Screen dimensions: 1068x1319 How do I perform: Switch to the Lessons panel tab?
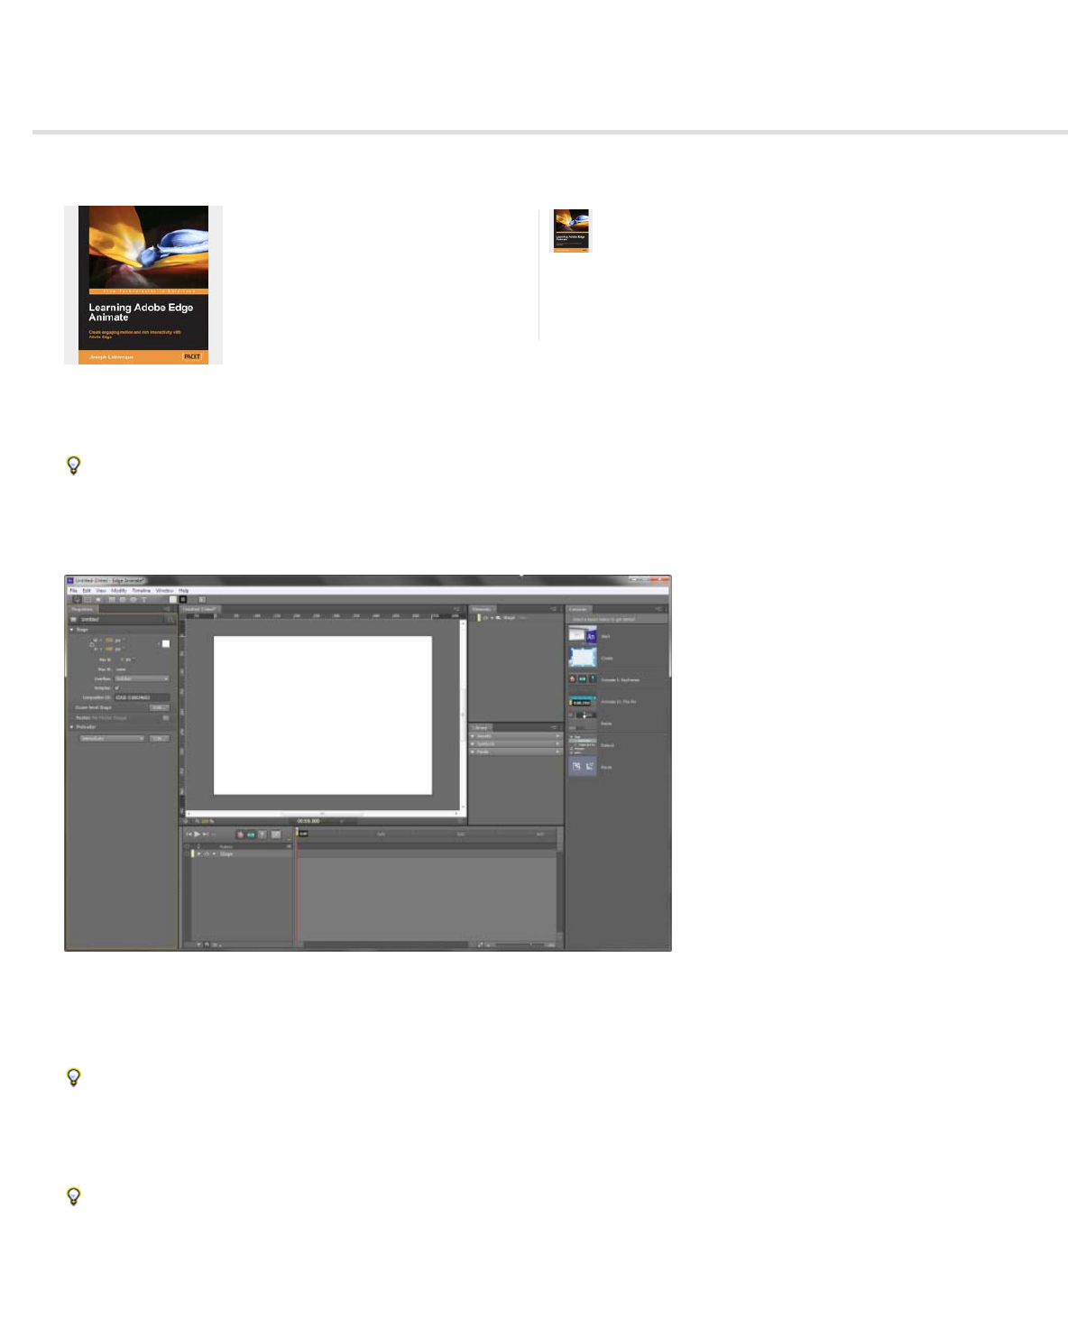(x=578, y=609)
